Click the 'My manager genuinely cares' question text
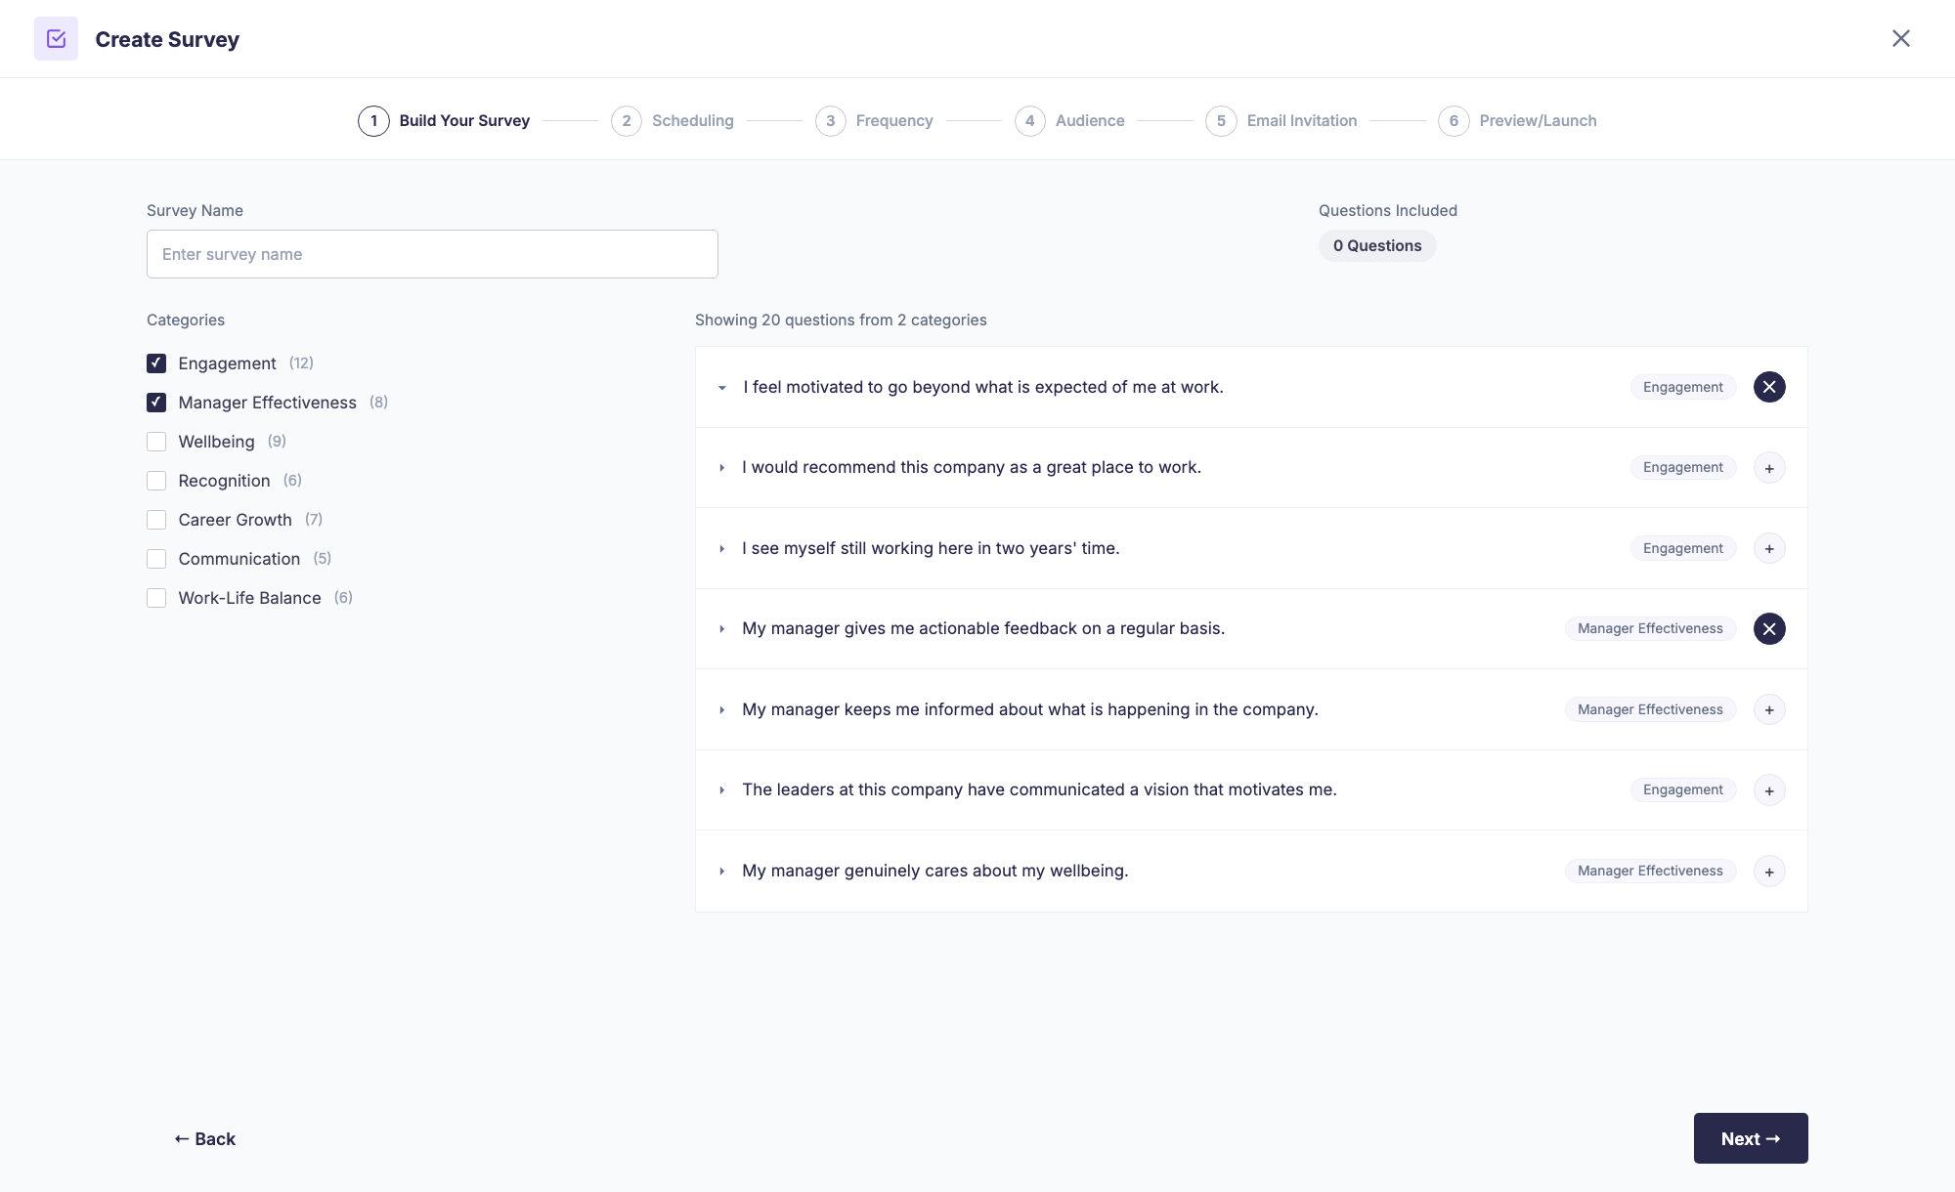1955x1192 pixels. (935, 871)
